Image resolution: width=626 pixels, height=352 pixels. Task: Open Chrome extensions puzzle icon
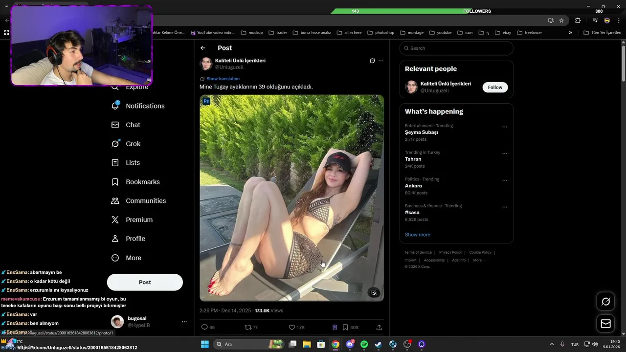578,21
